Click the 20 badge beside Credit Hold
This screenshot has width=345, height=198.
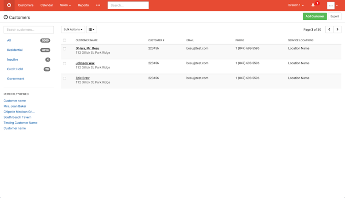pos(47,69)
